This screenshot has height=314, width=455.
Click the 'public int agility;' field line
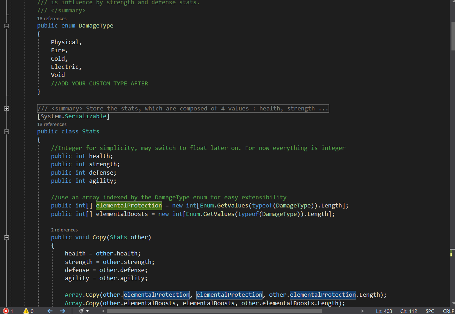tap(84, 181)
